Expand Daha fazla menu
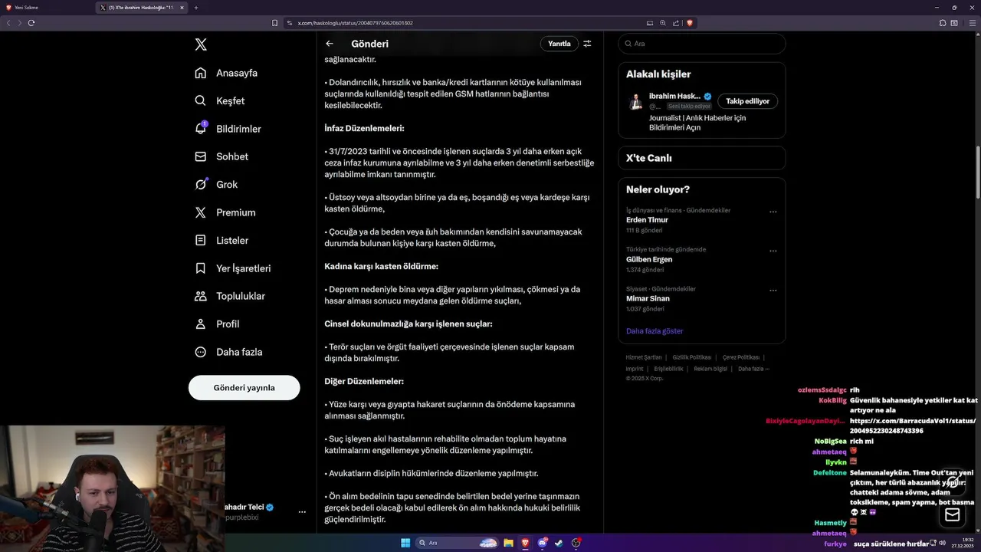Screen dimensions: 981x552 pyautogui.click(x=228, y=352)
